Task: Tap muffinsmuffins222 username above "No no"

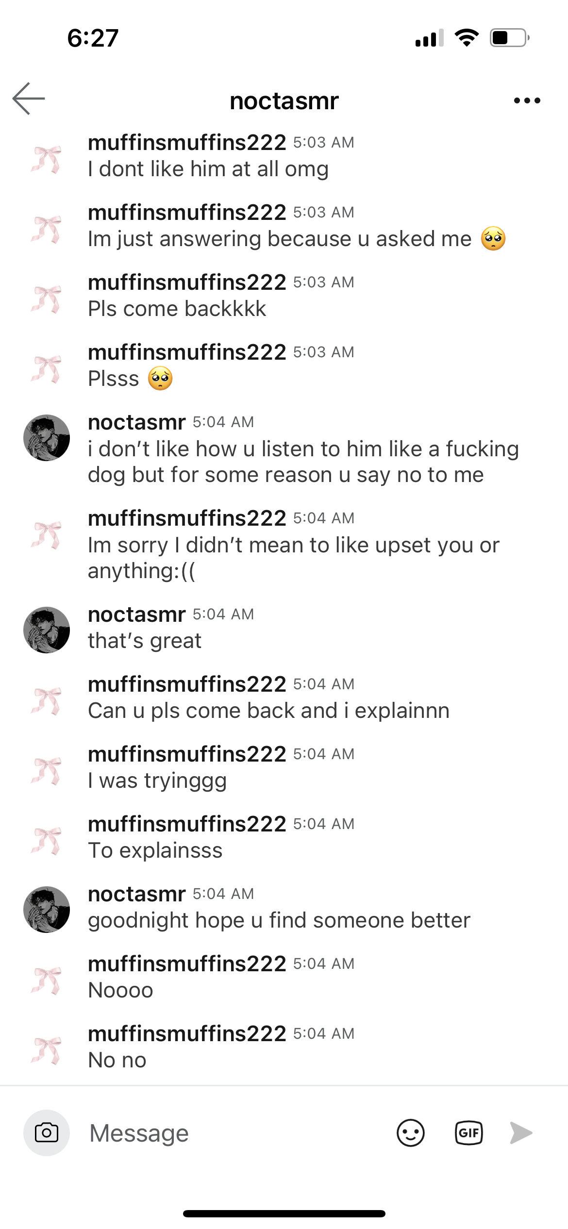Action: click(x=187, y=1033)
